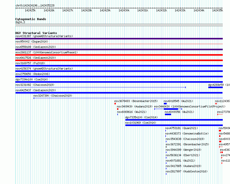Select ruler position 142427k

[68, 10]
